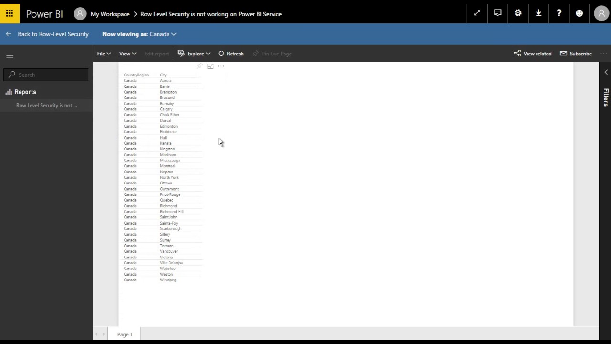The image size is (611, 344).
Task: Select the Montreal city cell
Action: tap(168, 166)
